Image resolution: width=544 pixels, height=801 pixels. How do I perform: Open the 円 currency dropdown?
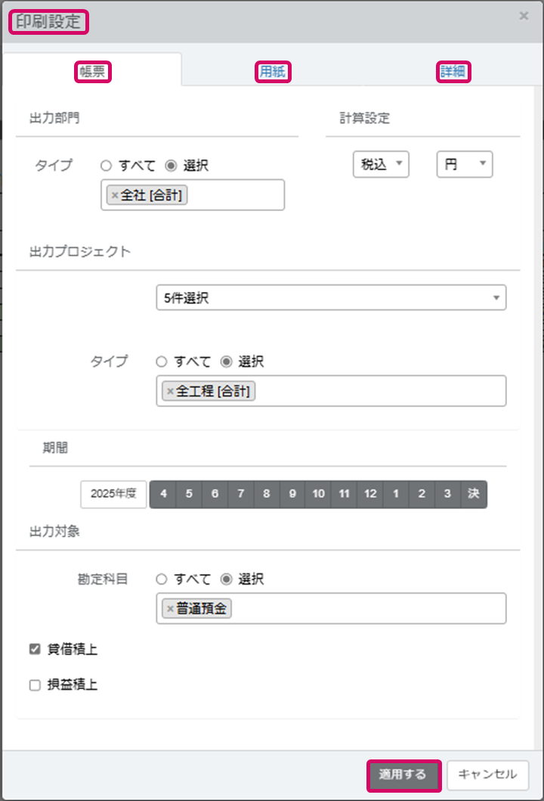[x=464, y=165]
